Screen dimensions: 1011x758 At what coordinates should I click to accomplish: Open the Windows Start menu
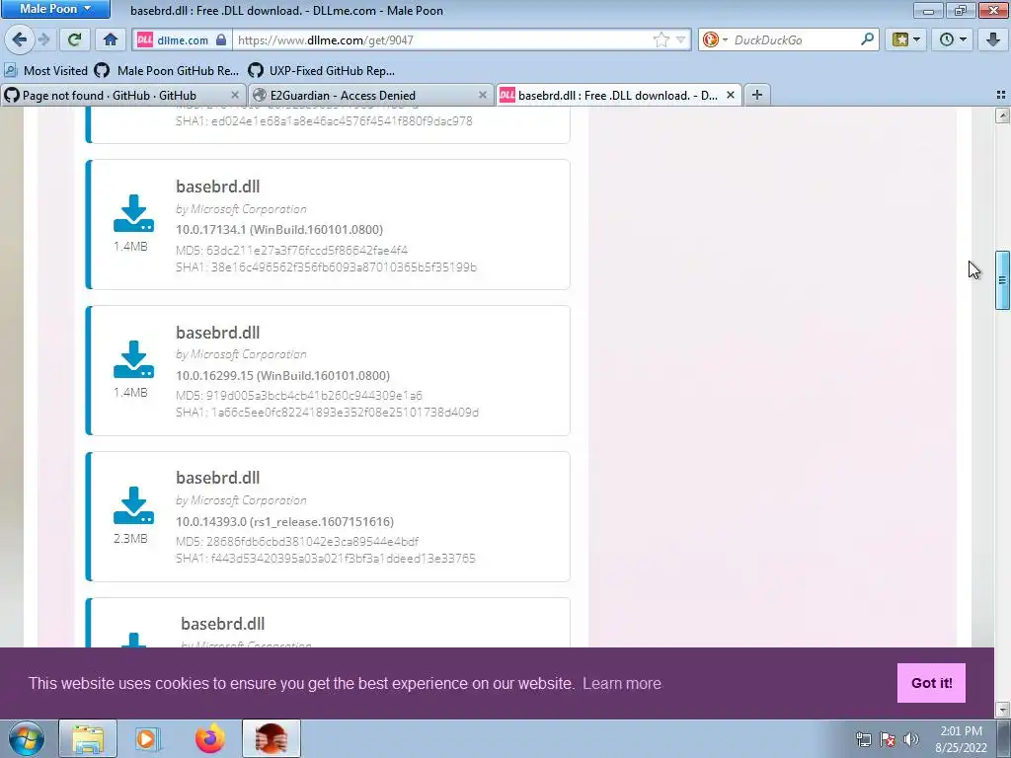pos(26,738)
